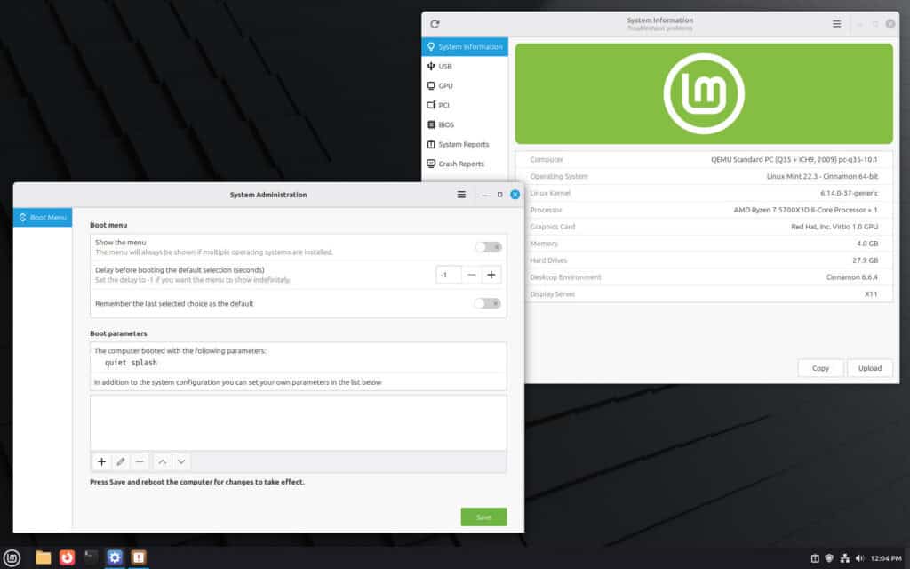Save the boot menu changes
910x569 pixels.
click(x=483, y=517)
